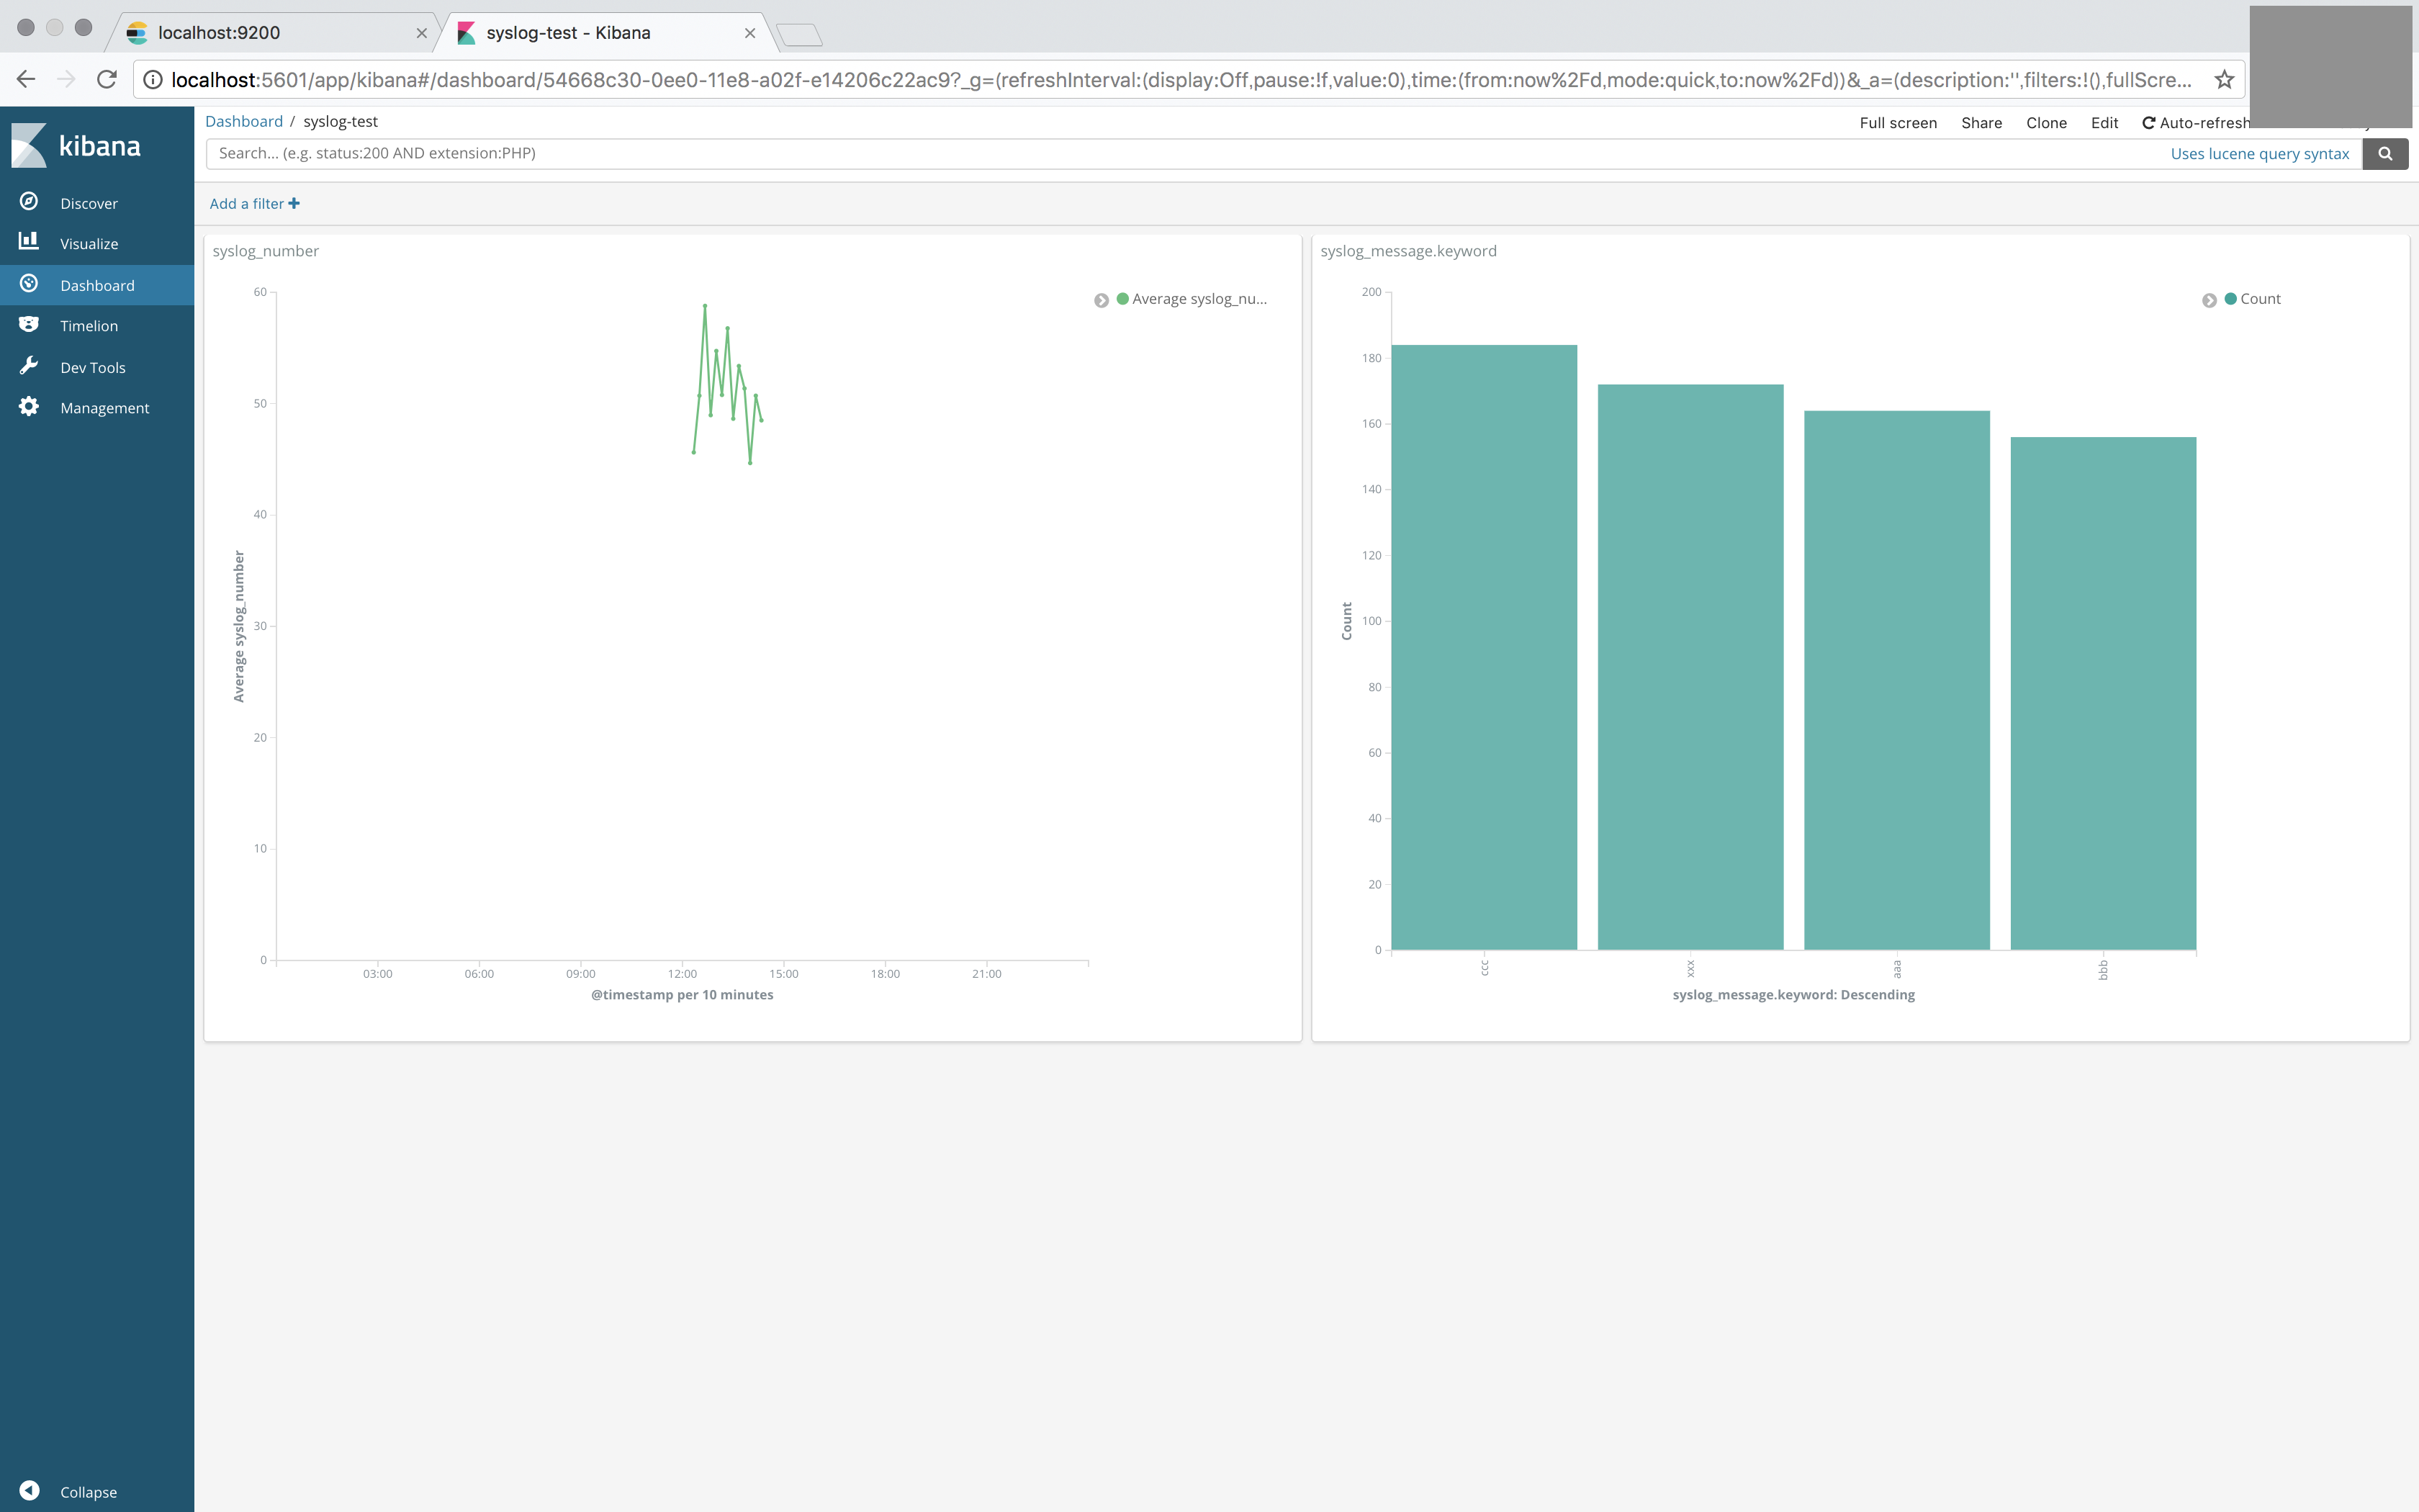The width and height of the screenshot is (2419, 1512).
Task: Open a new browser tab
Action: (x=800, y=35)
